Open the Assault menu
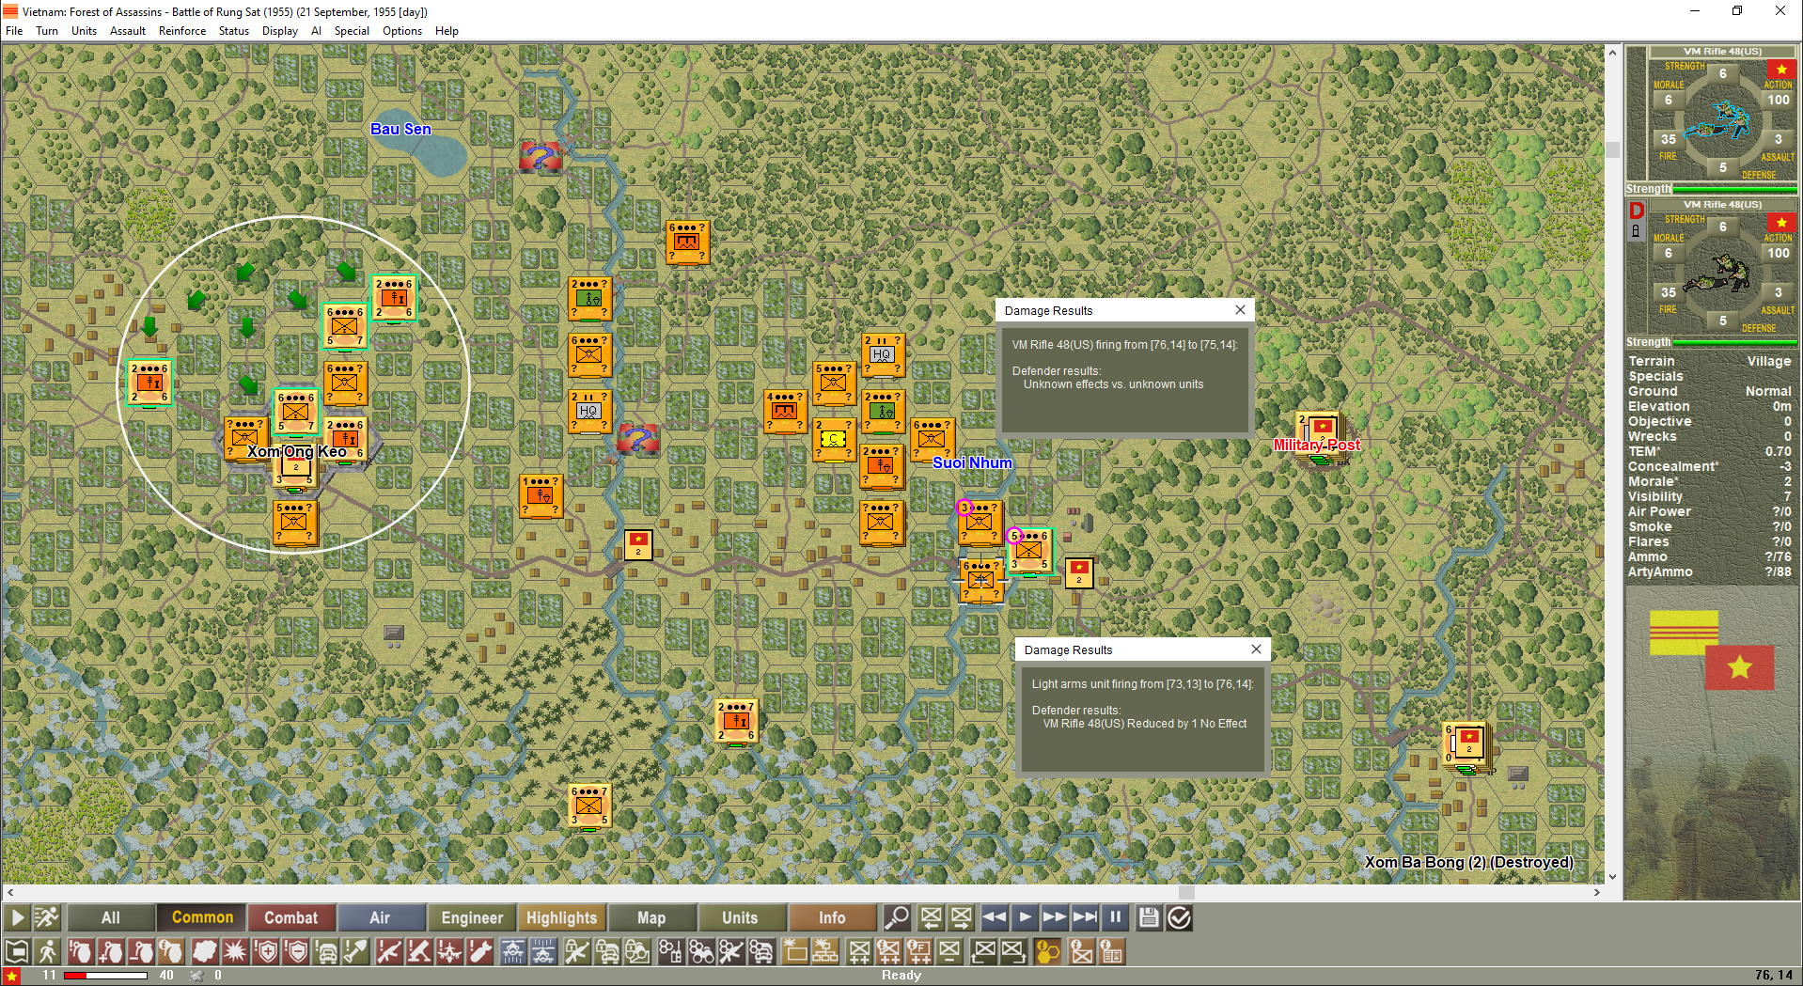The height and width of the screenshot is (986, 1803). click(x=128, y=31)
